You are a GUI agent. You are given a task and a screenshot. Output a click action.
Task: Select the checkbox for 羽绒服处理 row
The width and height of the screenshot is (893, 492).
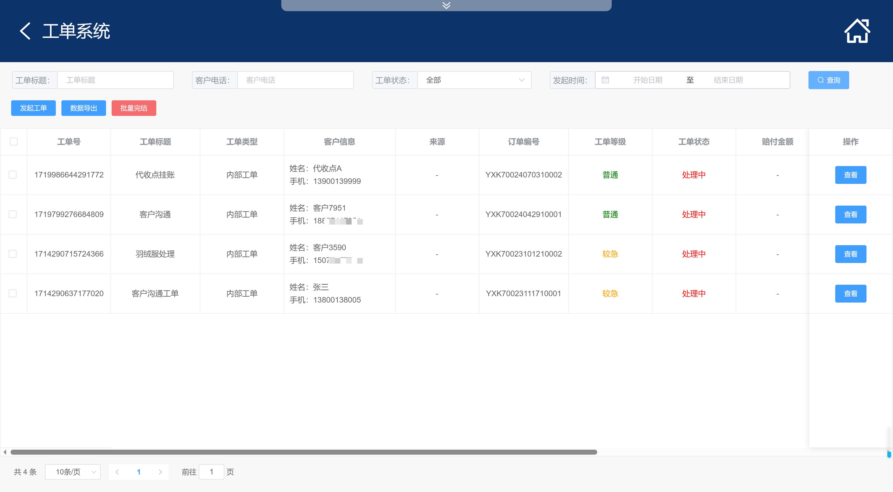pos(13,254)
